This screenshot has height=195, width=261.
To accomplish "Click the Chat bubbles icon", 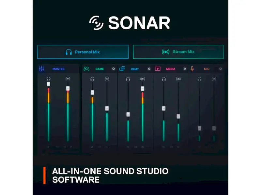I will [x=122, y=69].
